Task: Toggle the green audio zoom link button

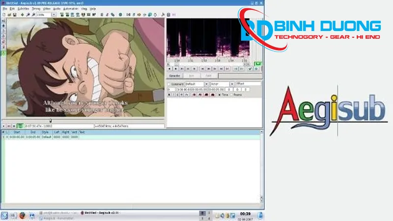Action: tap(257, 64)
